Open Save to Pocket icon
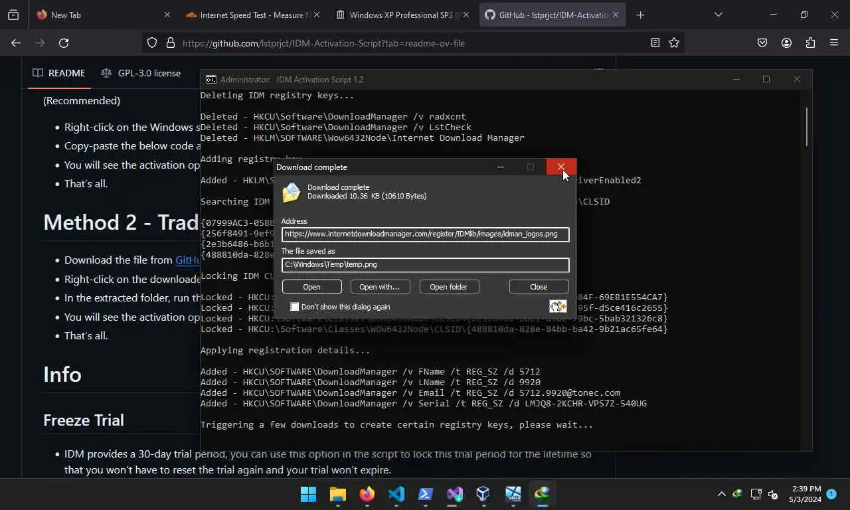The width and height of the screenshot is (850, 510). pyautogui.click(x=762, y=42)
